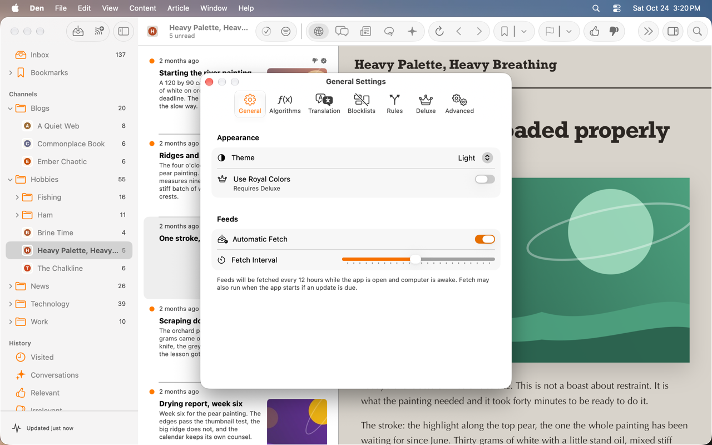Viewport: 712px width, 445px height.
Task: Expand the Bookmarks disclosure arrow
Action: point(11,73)
